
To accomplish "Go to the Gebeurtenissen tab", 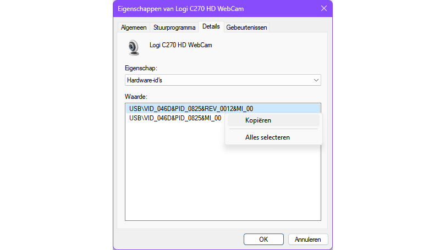I will [x=247, y=27].
